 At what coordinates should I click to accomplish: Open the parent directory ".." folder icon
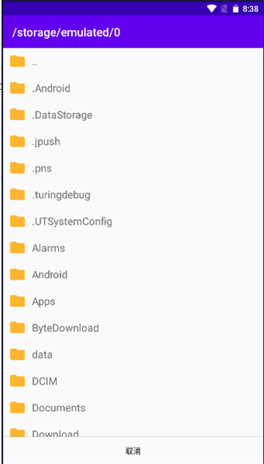(17, 62)
